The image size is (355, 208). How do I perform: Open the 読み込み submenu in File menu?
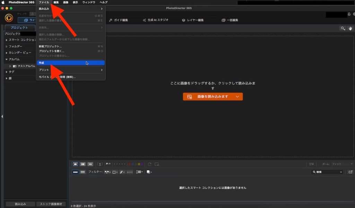71,9
